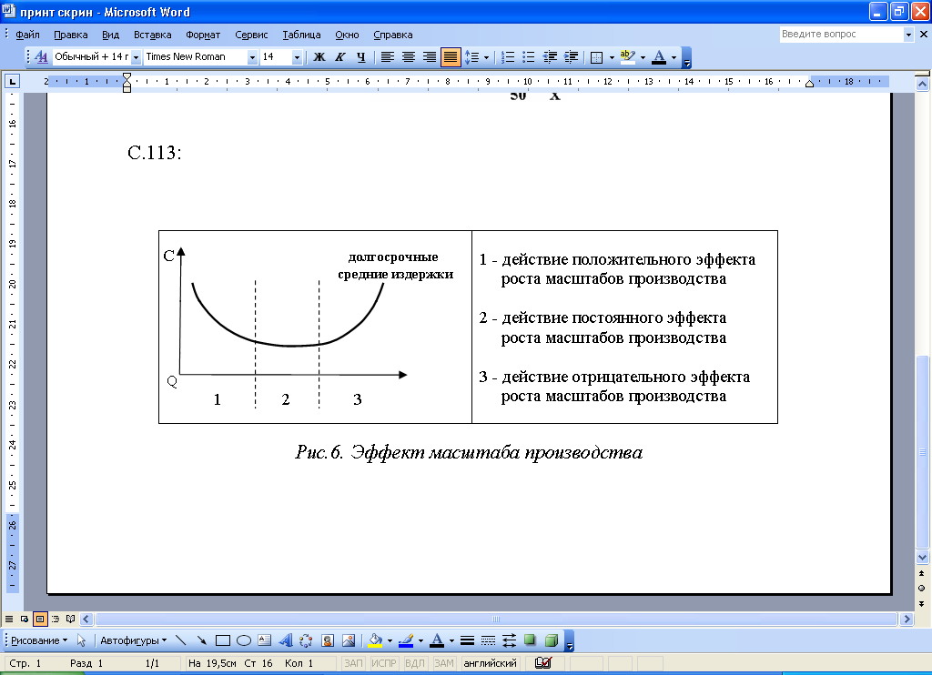Open the Файл menu

pyautogui.click(x=27, y=35)
